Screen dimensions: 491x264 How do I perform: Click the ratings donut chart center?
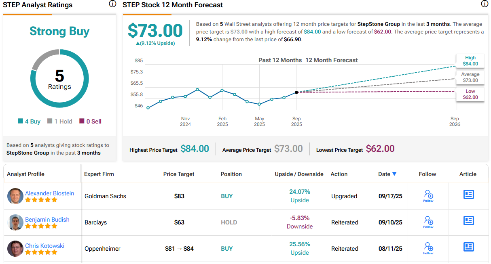click(59, 79)
